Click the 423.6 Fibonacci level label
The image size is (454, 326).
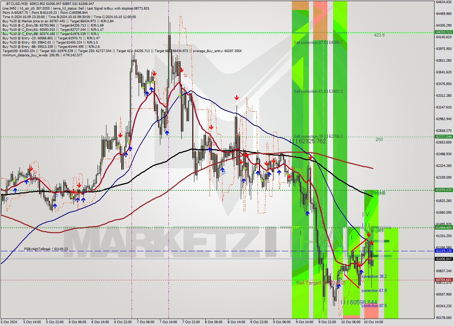point(379,35)
